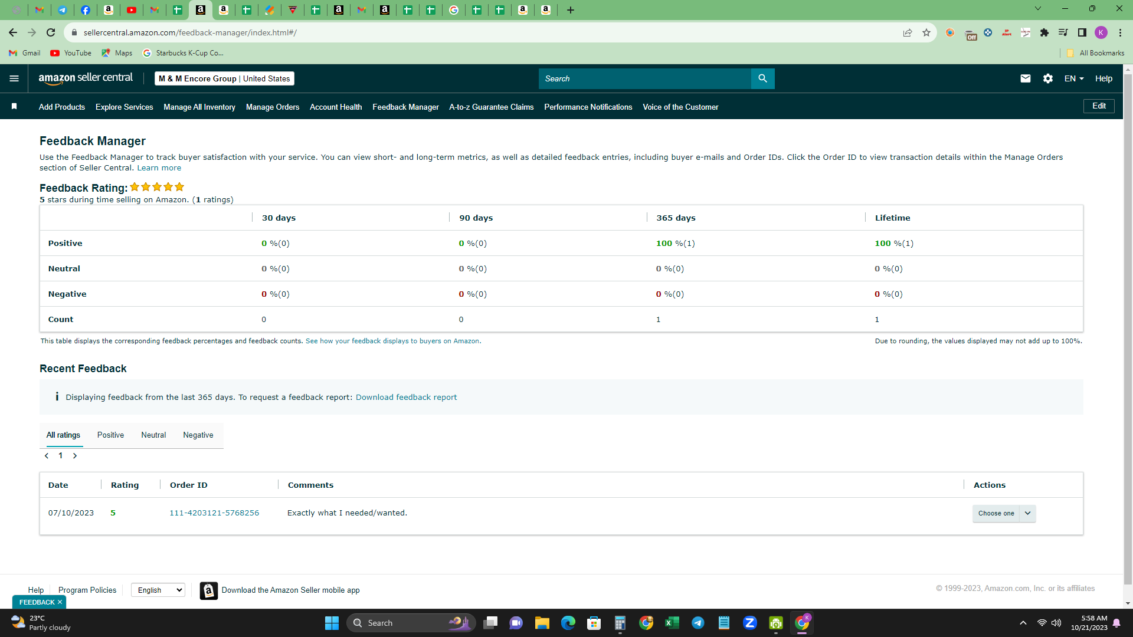Screen dimensions: 1133x637
Task: Open Performance Notifications menu item
Action: pyautogui.click(x=588, y=107)
